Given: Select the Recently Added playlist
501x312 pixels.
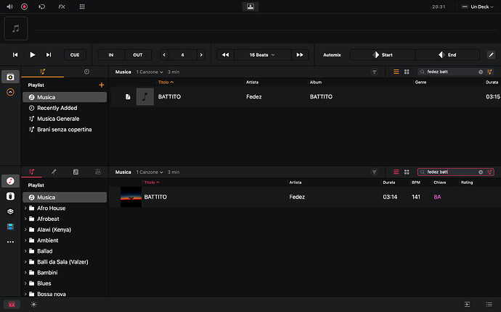Looking at the screenshot, I should point(57,108).
